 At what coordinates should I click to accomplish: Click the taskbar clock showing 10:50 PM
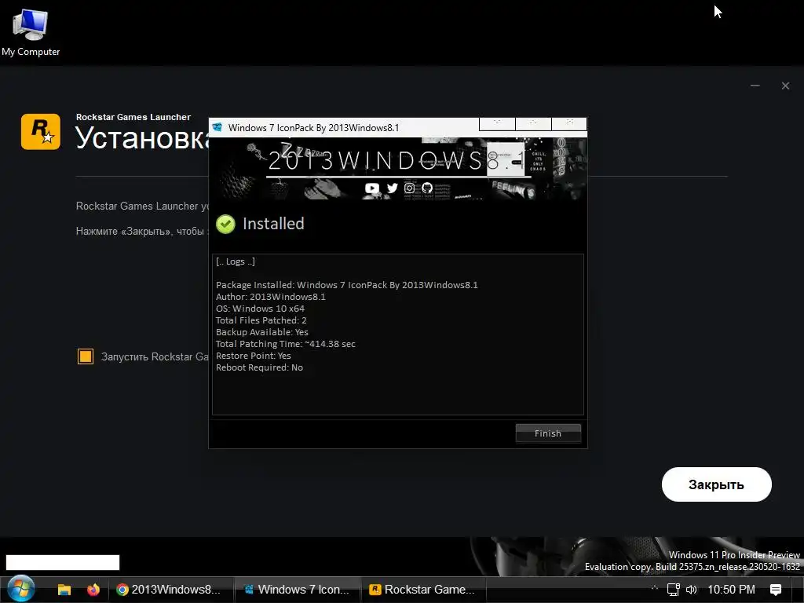pos(731,590)
